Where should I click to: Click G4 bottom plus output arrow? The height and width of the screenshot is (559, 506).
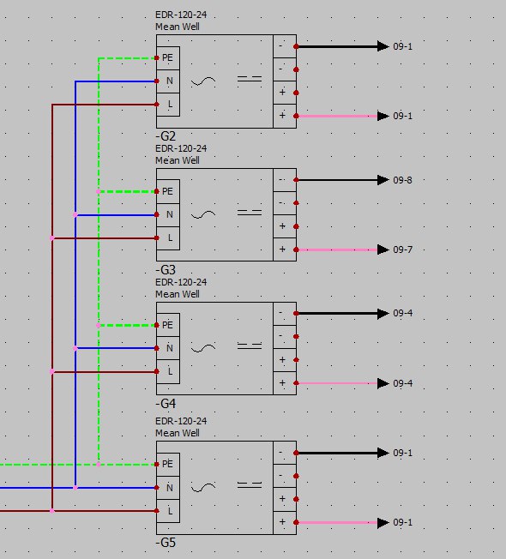coord(383,383)
